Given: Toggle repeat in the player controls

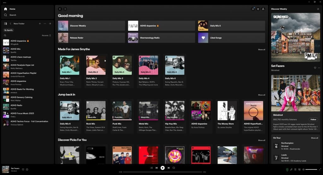Looking at the screenshot, I should click(x=174, y=168).
